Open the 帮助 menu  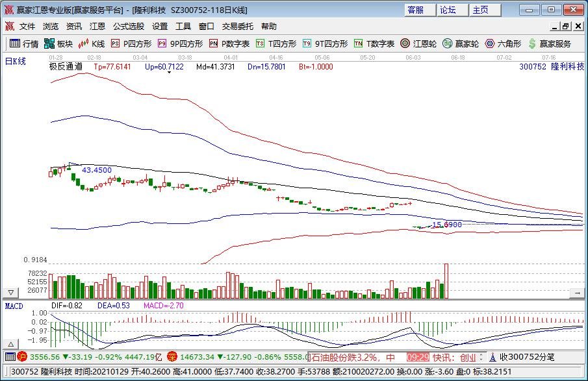tap(269, 26)
